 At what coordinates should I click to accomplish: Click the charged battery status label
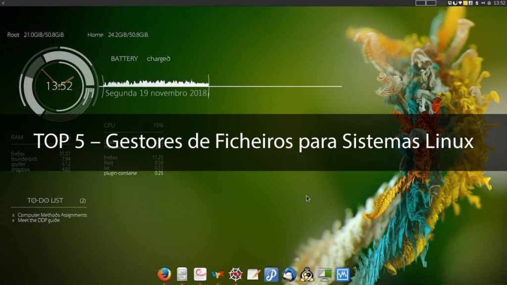(157, 58)
